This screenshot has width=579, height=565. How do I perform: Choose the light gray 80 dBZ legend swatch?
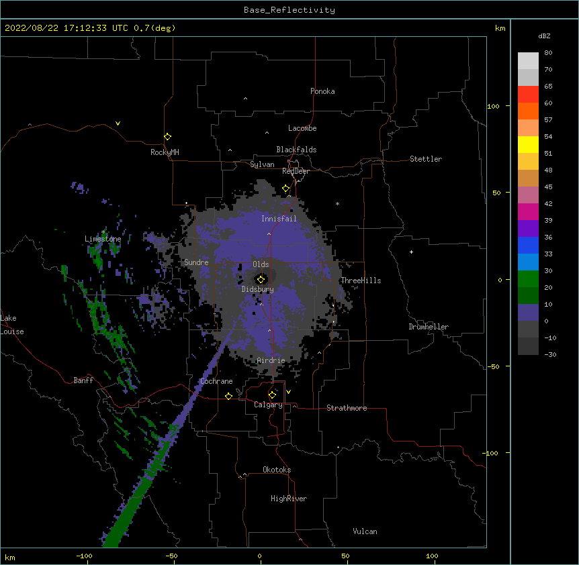coord(528,61)
